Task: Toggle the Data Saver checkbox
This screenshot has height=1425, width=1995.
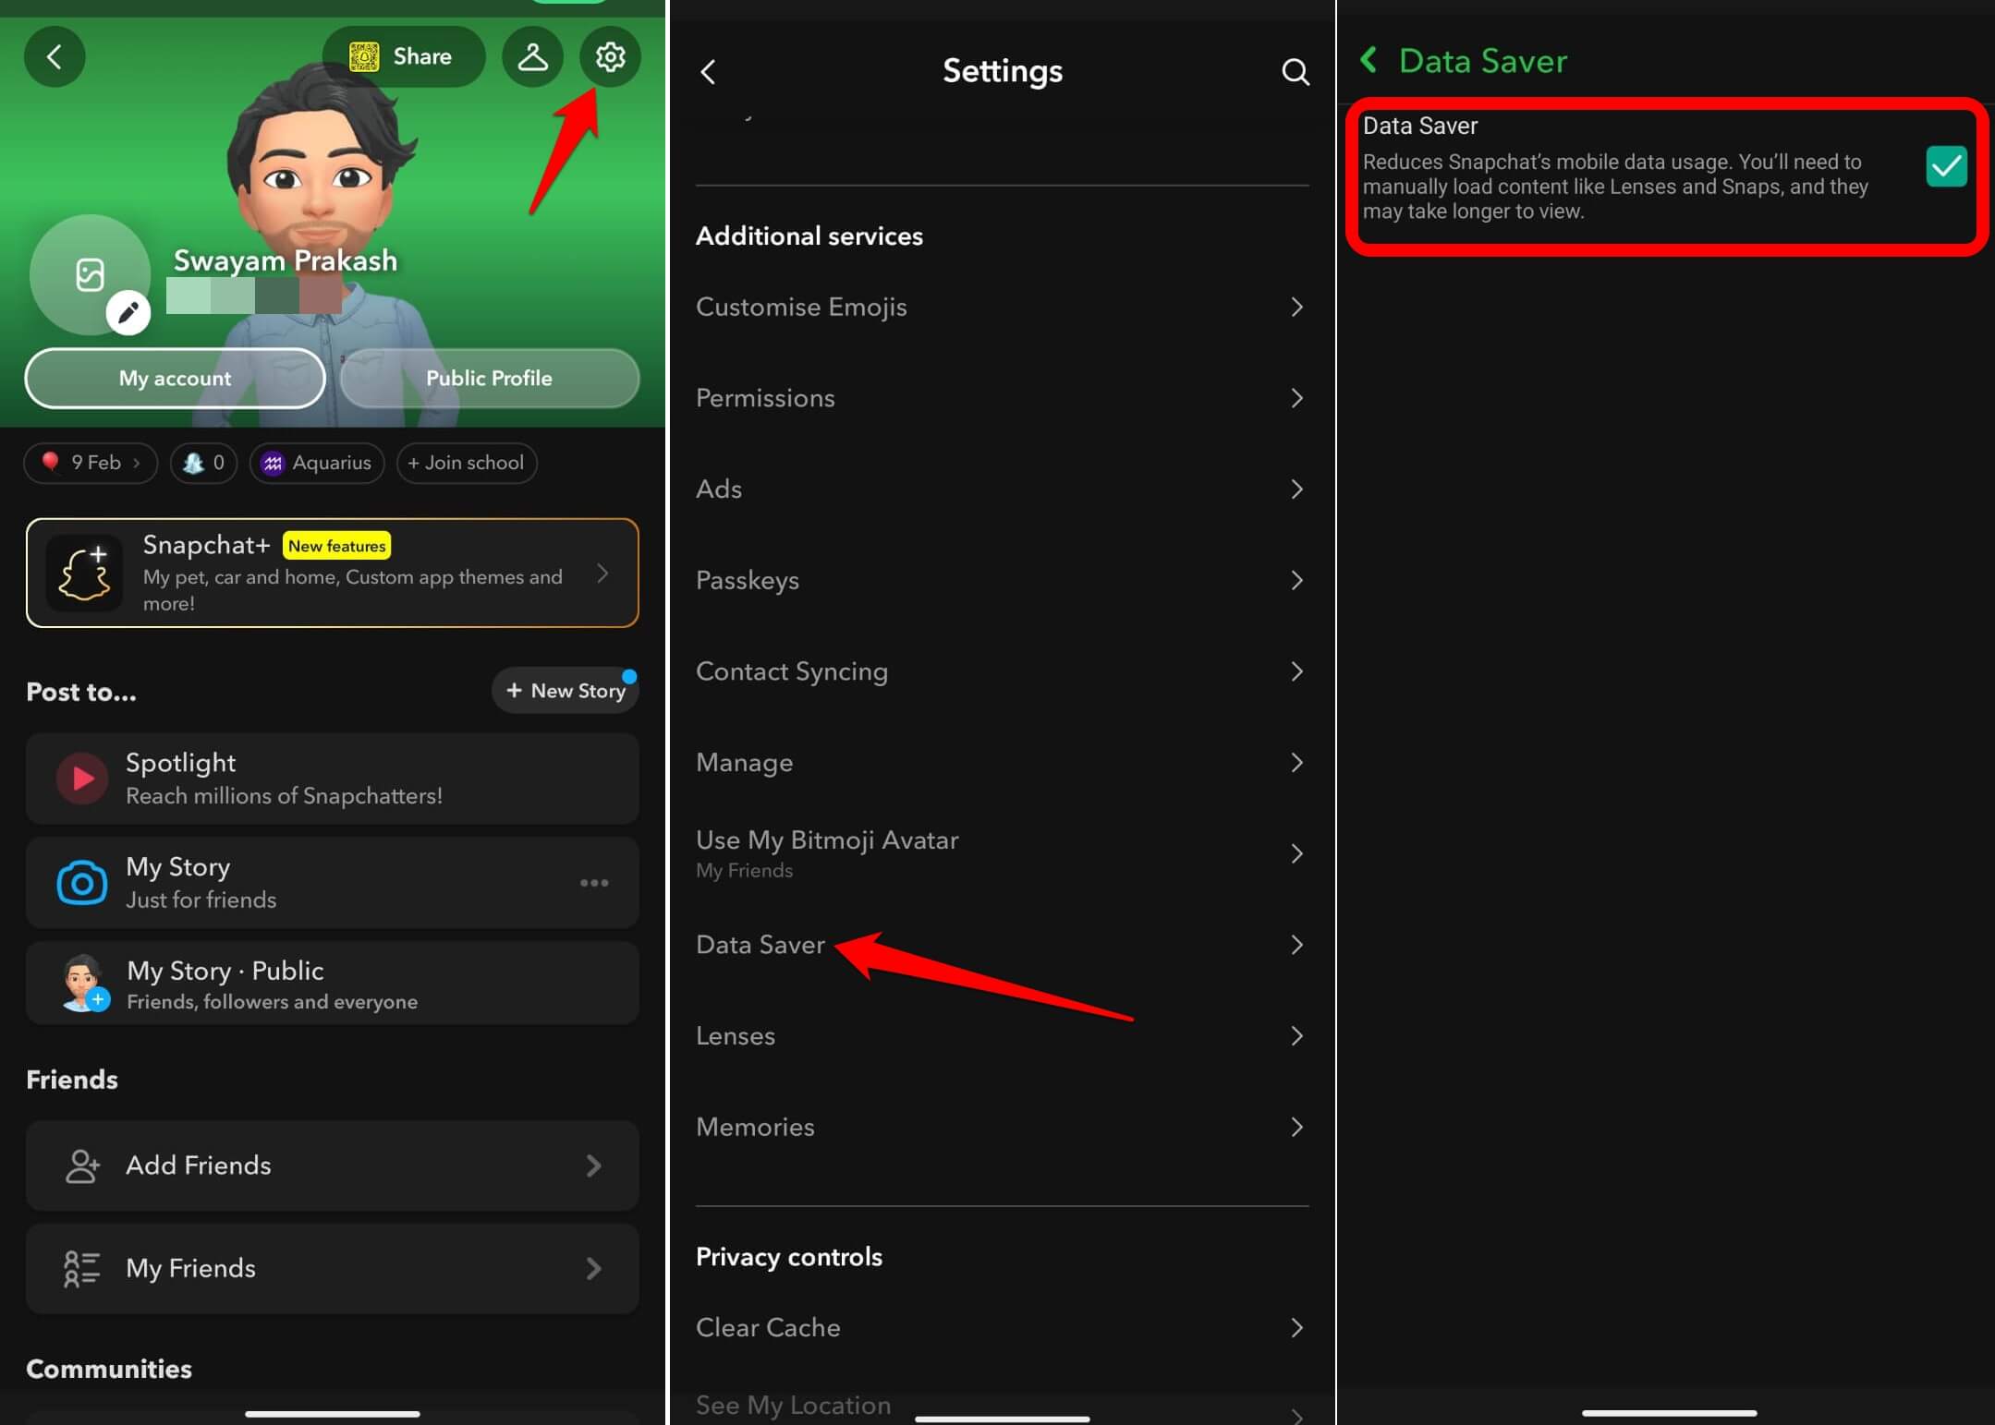Action: [x=1946, y=166]
